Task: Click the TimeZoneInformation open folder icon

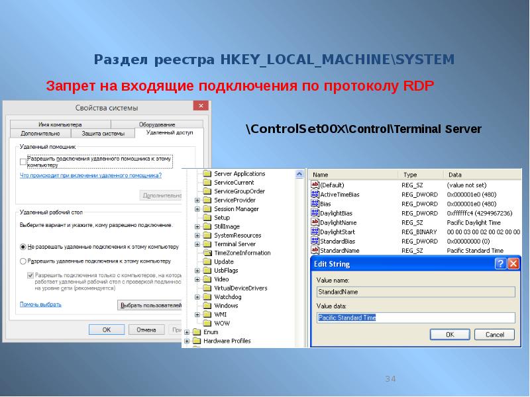Action: tap(207, 253)
